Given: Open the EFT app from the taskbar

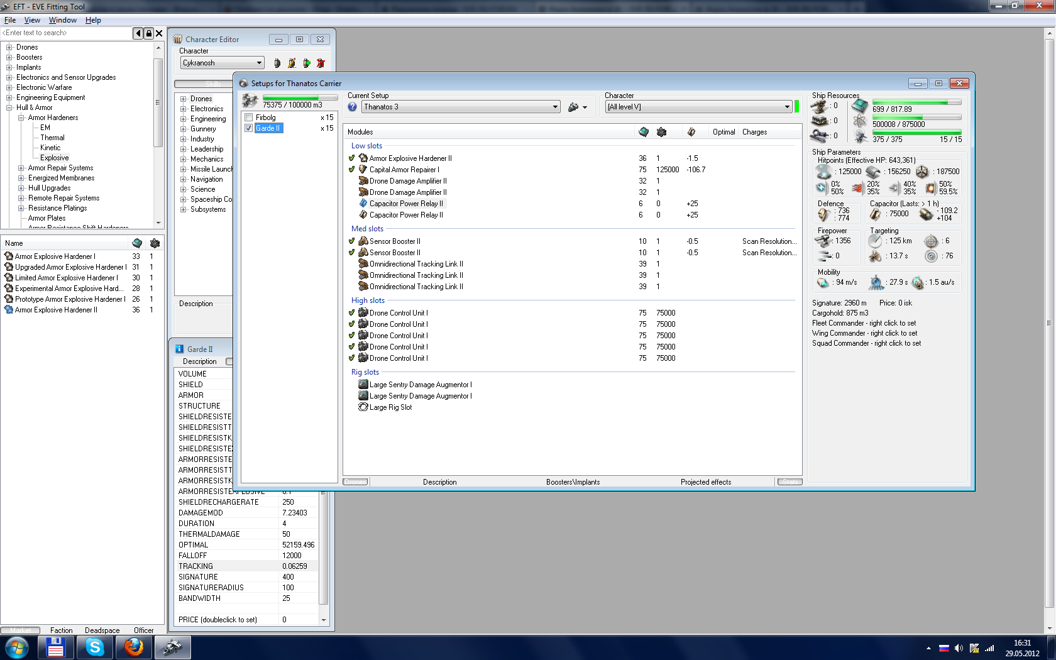Looking at the screenshot, I should pos(172,647).
